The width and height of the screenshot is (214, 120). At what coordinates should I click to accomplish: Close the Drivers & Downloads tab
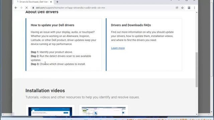[51, 2]
